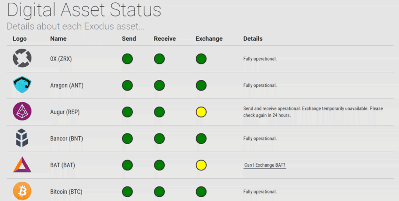Click the yellow Exchange status dot for BAT

tap(201, 165)
